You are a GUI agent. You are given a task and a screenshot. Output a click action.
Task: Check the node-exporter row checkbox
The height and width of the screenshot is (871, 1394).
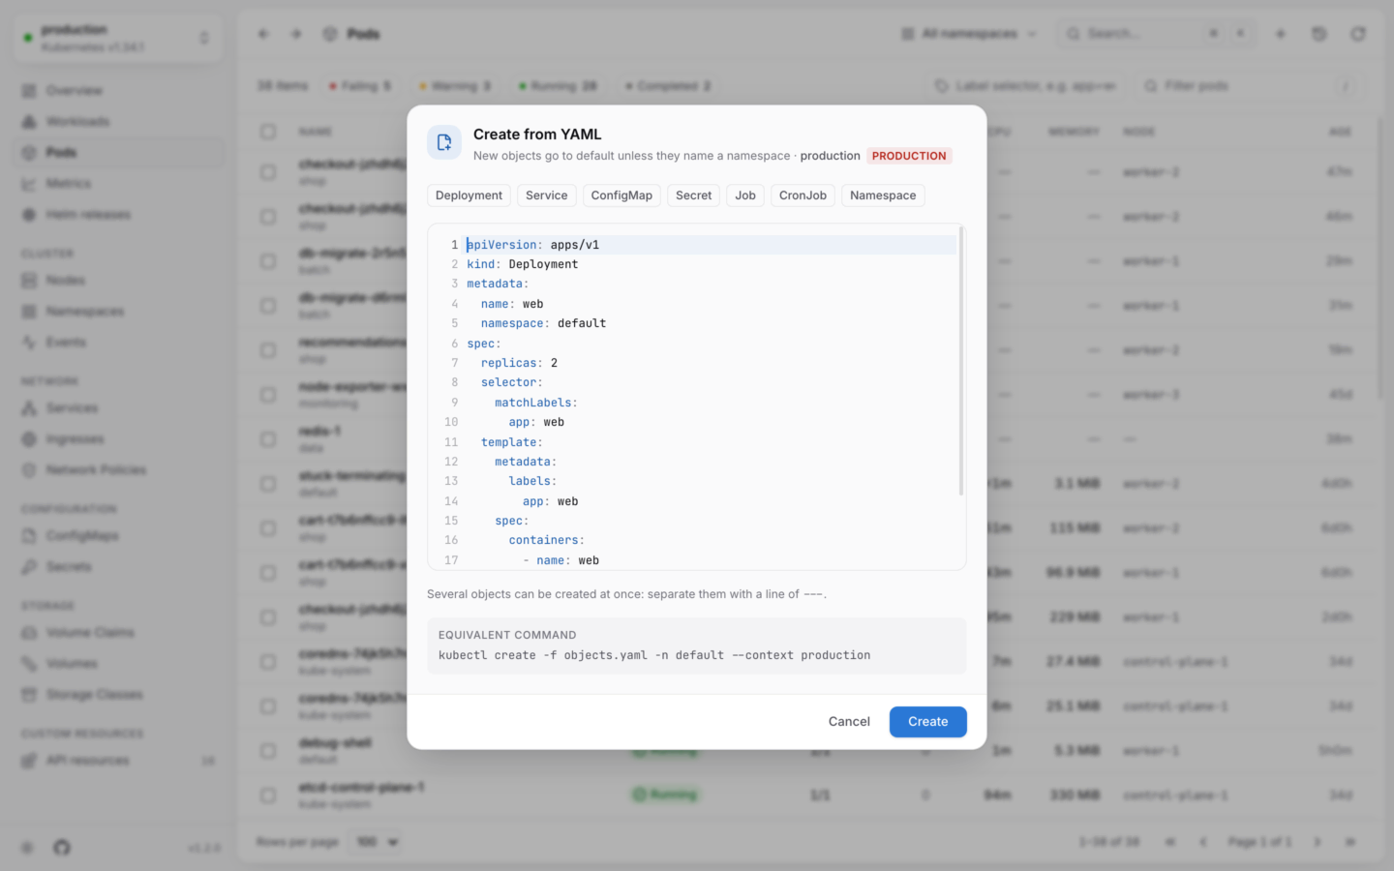click(268, 395)
